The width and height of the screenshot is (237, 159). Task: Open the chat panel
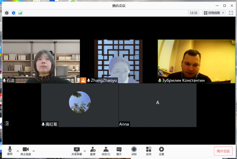tap(119, 150)
